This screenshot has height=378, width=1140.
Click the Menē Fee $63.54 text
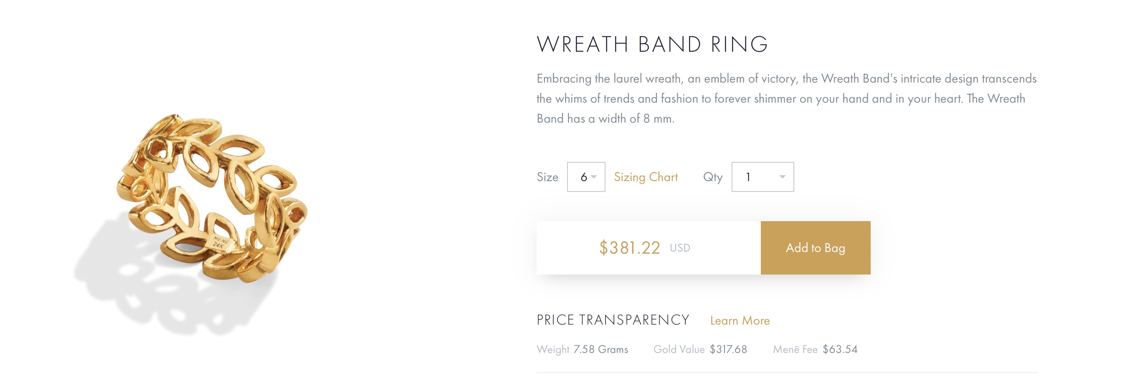[x=815, y=349]
